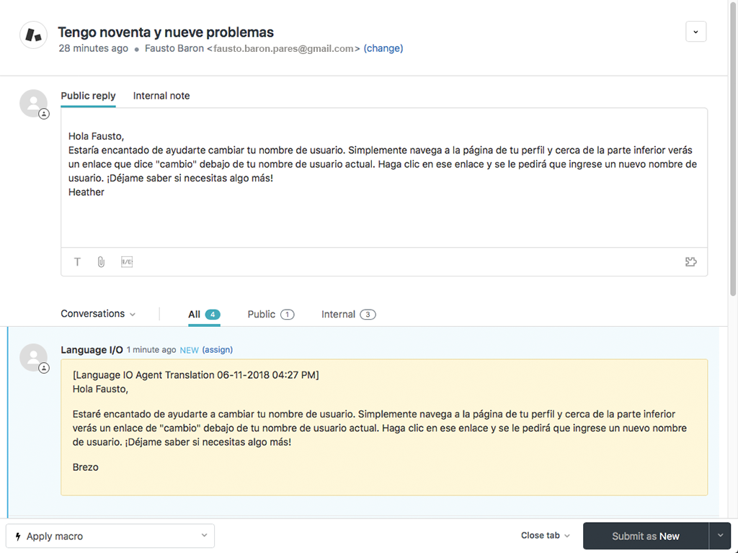Click the text formatting T icon
Viewport: 738px width, 553px height.
click(77, 262)
